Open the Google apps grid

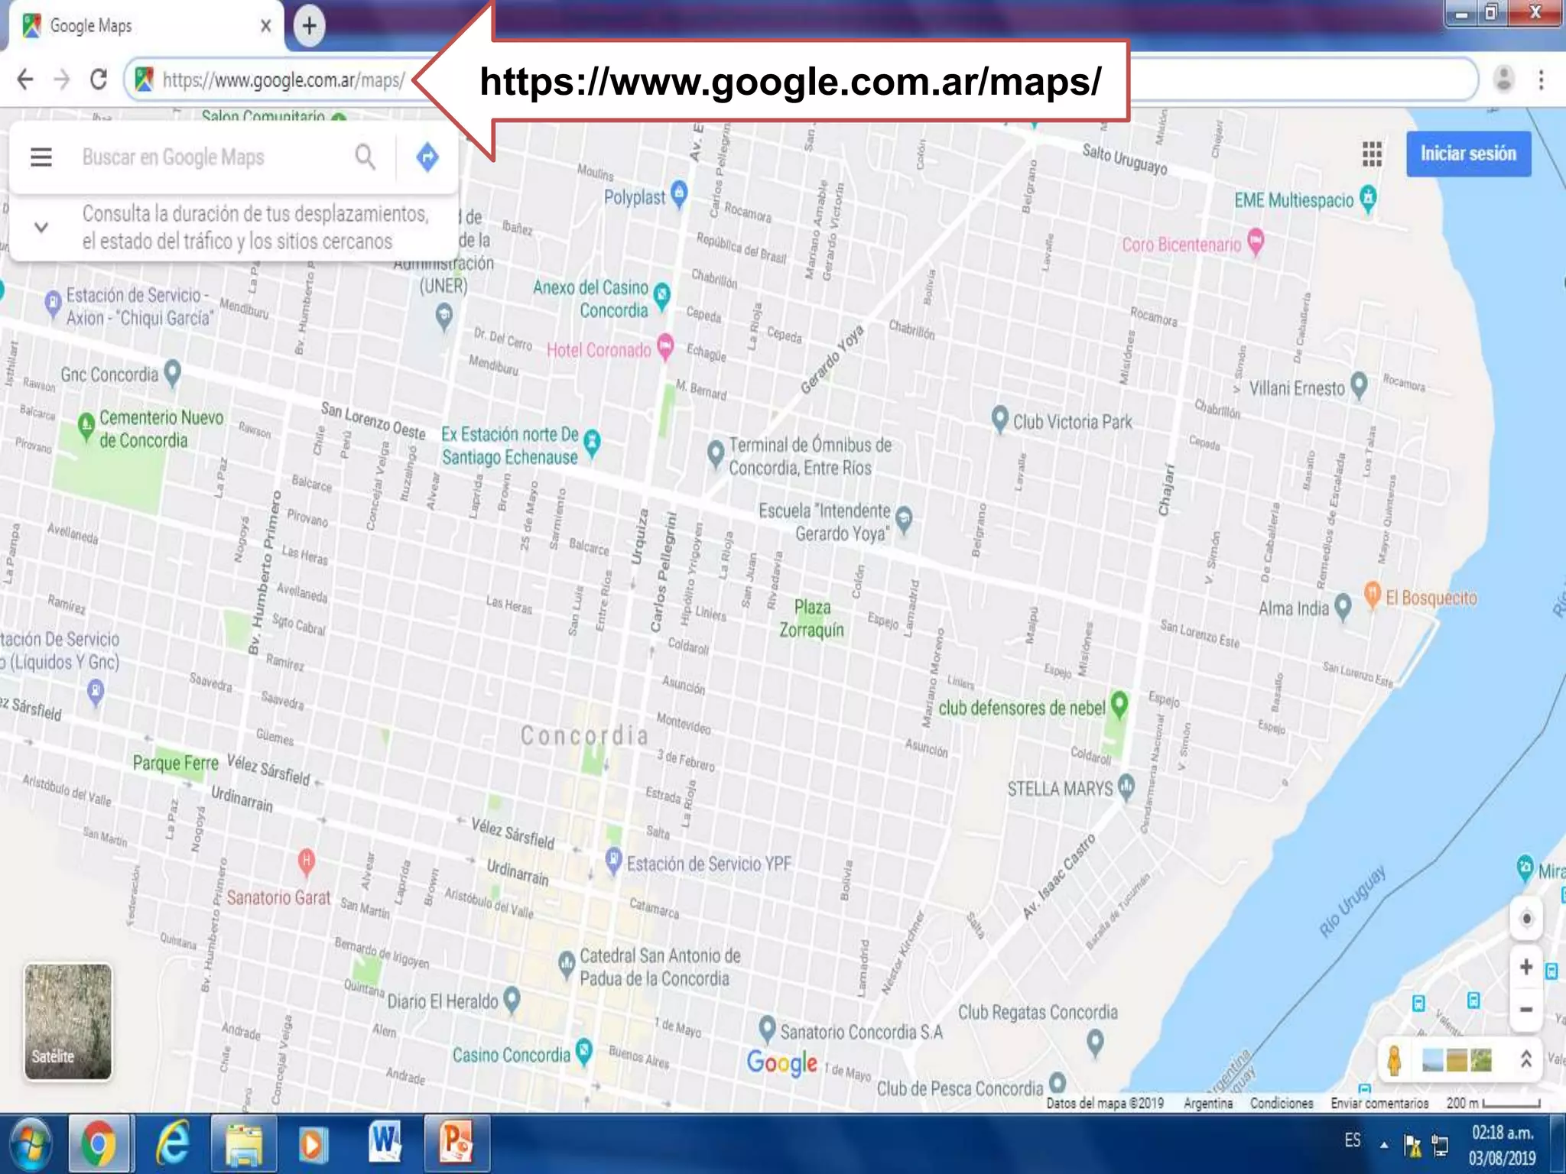click(1372, 154)
